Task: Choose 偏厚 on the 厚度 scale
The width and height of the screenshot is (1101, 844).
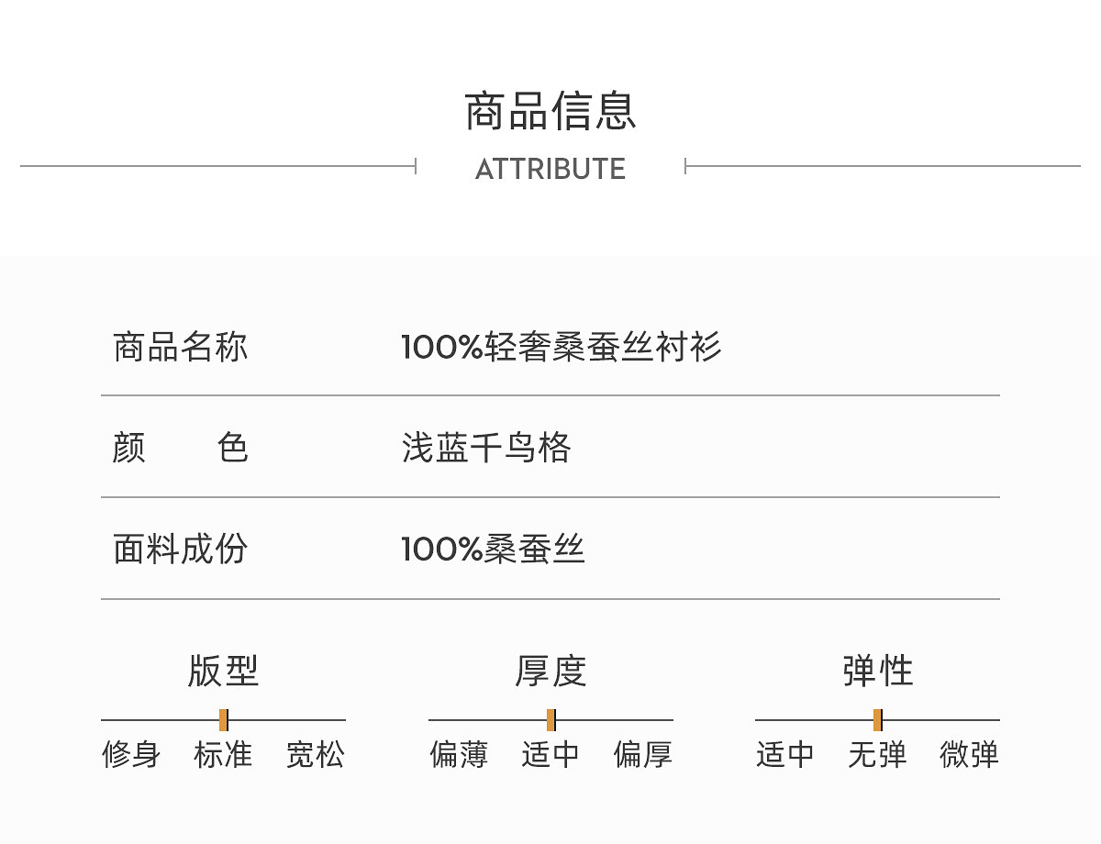Action: click(643, 755)
